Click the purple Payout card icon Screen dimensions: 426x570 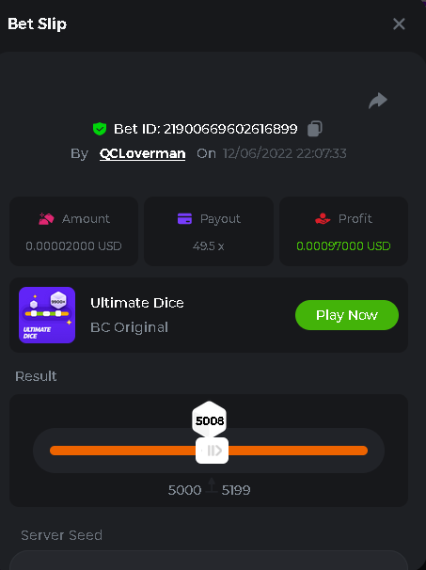tap(184, 219)
